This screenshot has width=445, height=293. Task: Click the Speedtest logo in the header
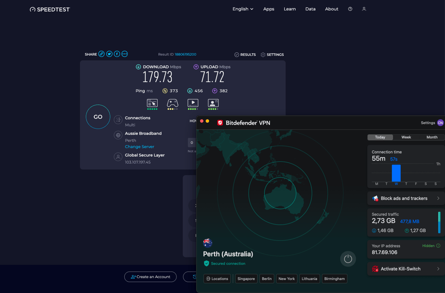click(x=50, y=10)
